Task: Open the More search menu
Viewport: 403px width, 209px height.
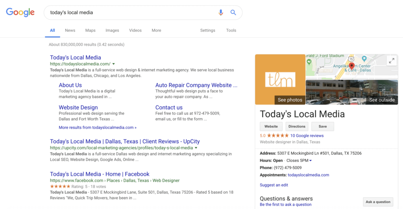Action: click(x=156, y=30)
